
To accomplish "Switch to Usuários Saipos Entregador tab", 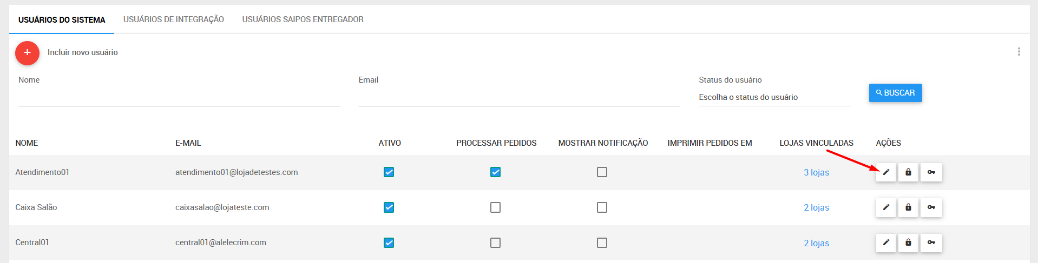I will [303, 19].
